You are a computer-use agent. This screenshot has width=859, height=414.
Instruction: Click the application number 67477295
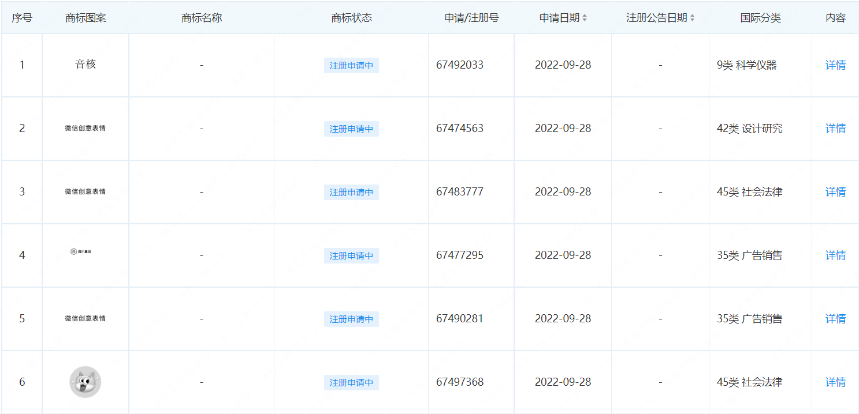pos(460,255)
